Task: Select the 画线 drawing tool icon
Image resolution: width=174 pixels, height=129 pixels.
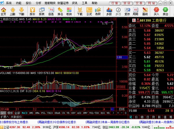Action: (x=145, y=11)
